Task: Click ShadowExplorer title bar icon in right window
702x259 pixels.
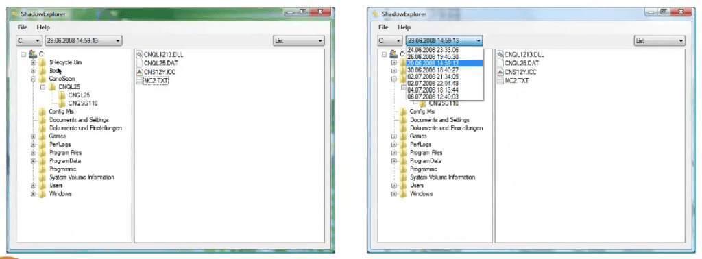Action: click(376, 14)
